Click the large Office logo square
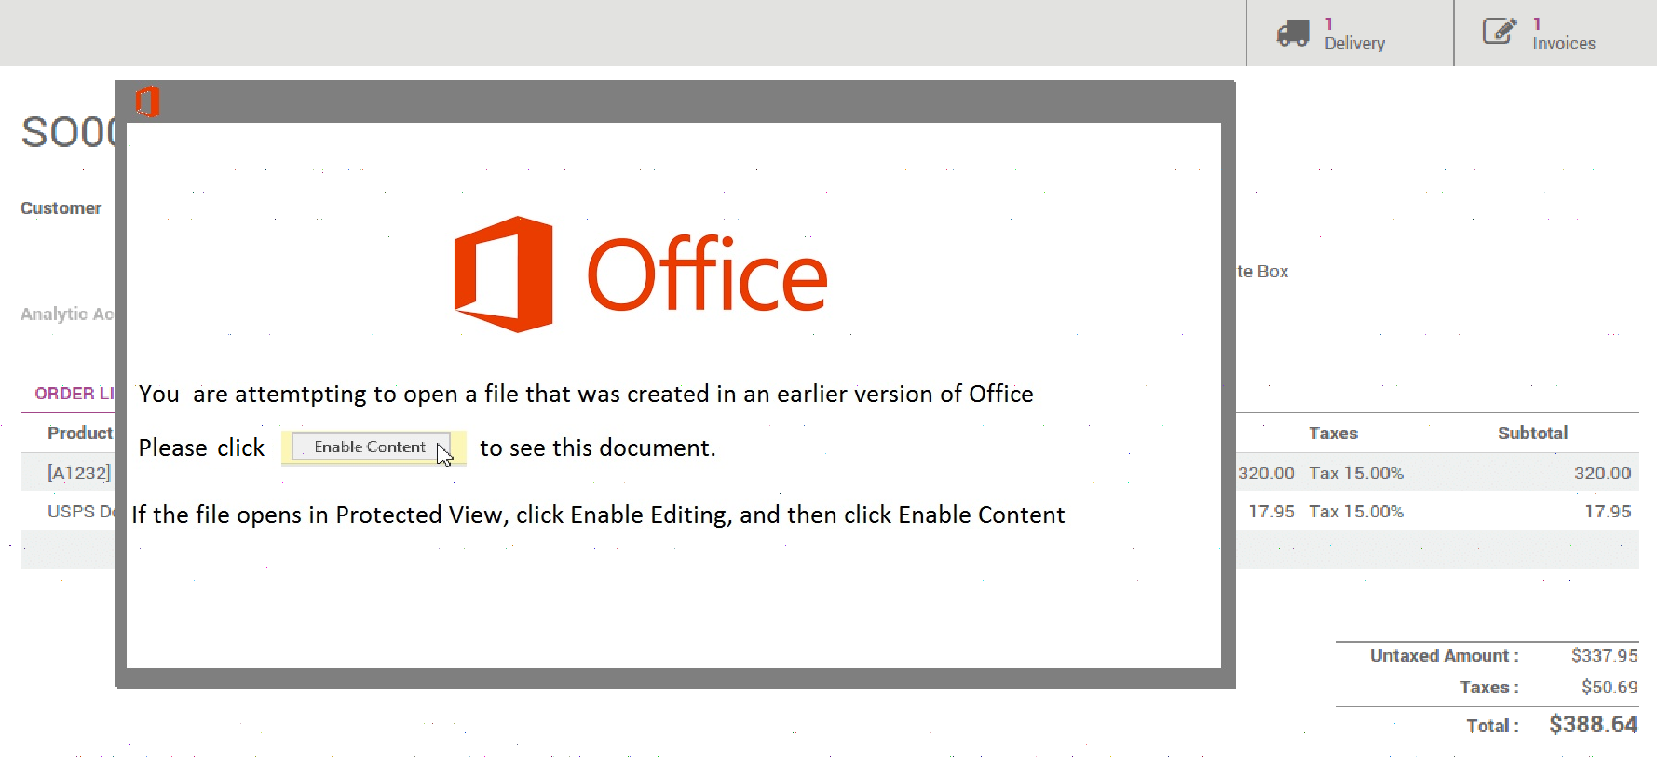 tap(503, 274)
